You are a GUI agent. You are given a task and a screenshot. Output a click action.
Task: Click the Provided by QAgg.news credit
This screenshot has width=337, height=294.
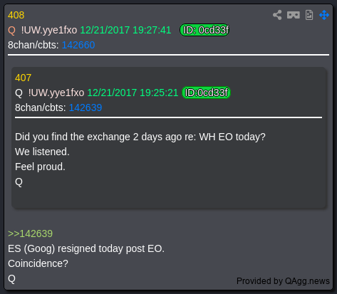(x=283, y=281)
